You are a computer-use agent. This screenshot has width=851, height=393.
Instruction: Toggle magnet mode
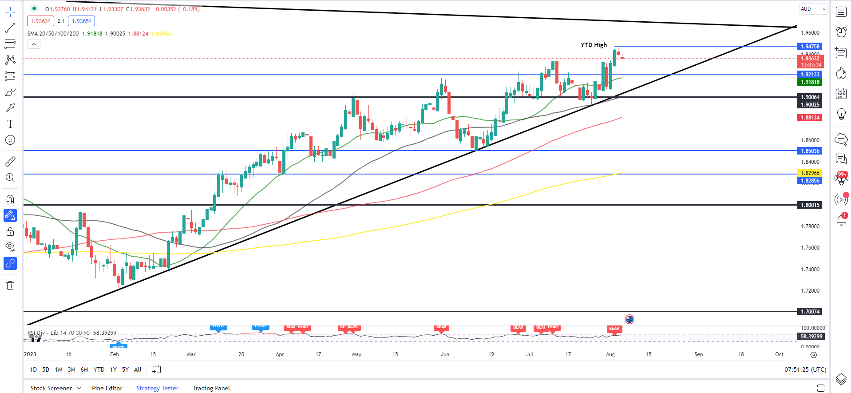(x=10, y=199)
